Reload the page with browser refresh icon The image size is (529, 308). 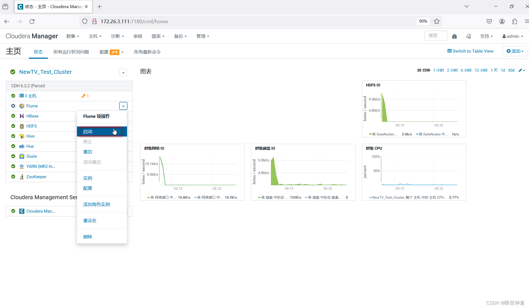click(x=32, y=21)
